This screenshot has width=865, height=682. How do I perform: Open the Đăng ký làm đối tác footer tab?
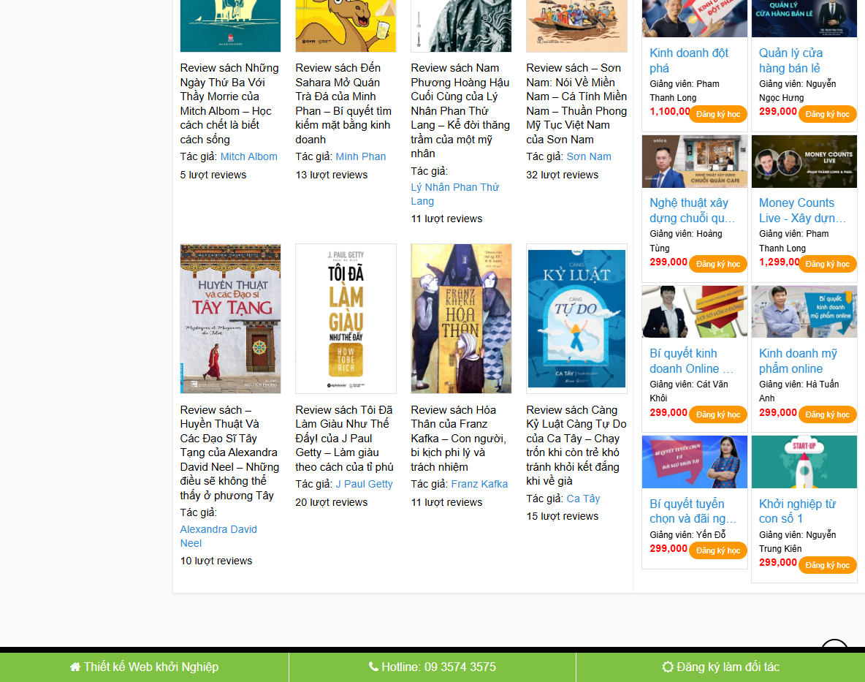coord(720,667)
